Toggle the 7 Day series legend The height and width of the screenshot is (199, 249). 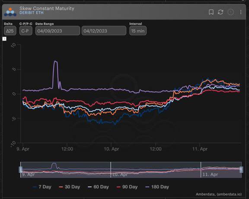42,187
